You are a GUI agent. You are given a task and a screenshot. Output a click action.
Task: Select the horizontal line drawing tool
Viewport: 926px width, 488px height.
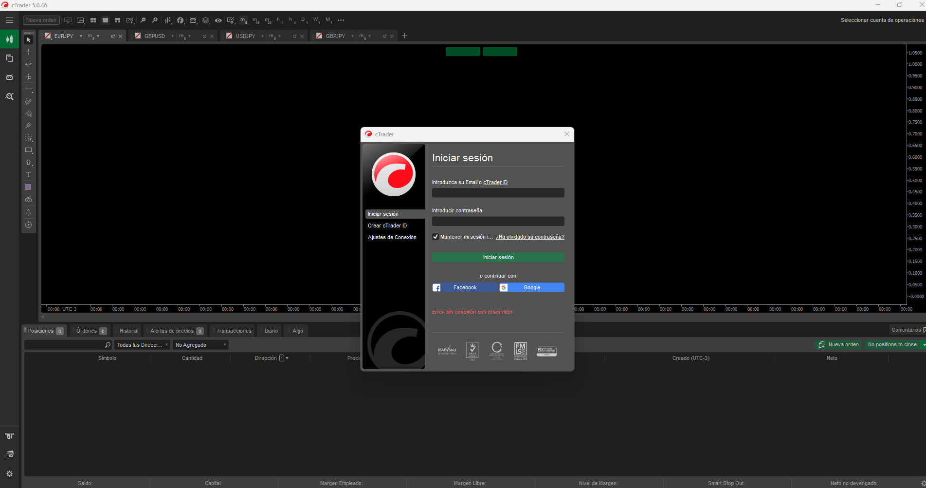point(29,90)
